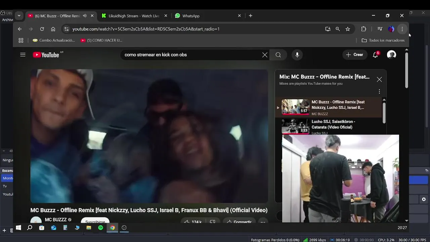Image resolution: width=430 pixels, height=242 pixels.
Task: Open Chrome home page button
Action: (x=53, y=29)
